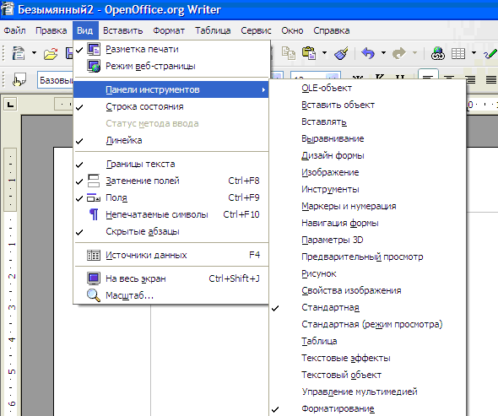
Task: Enable the Выравнивание toolbar
Action: click(x=368, y=138)
